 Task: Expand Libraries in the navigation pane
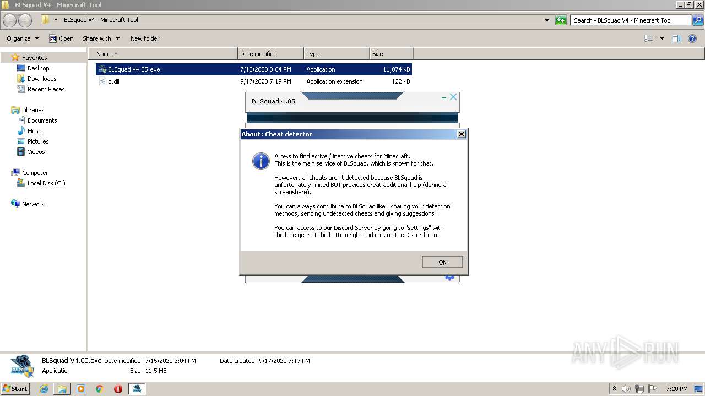pyautogui.click(x=33, y=110)
